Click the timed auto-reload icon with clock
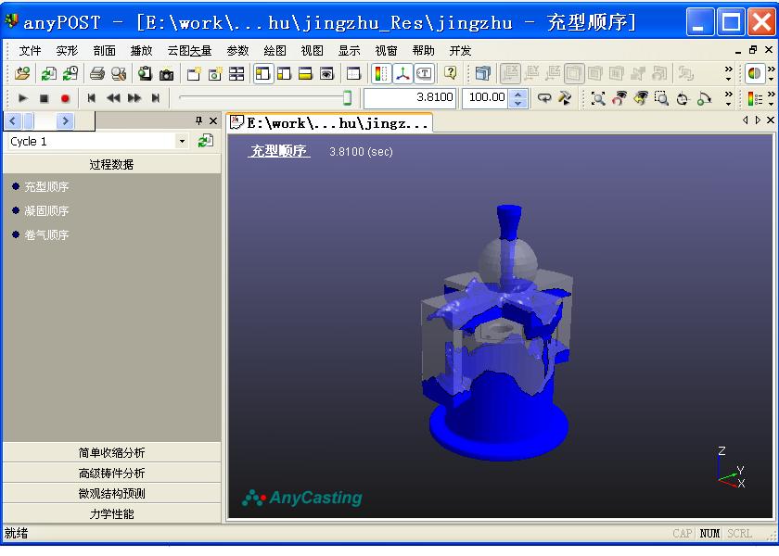The width and height of the screenshot is (779, 556). 70,74
